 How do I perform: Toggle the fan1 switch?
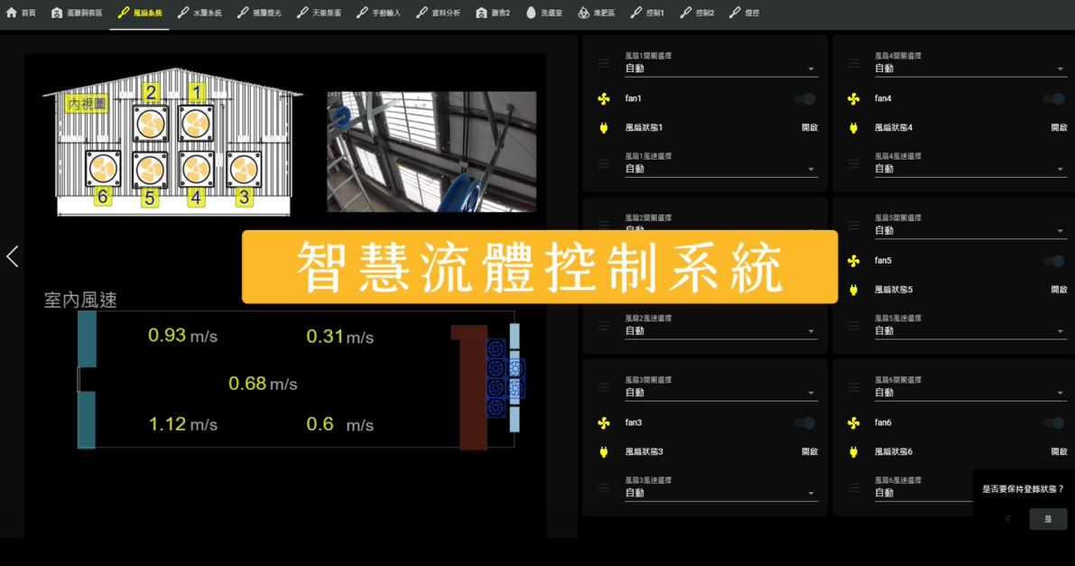pyautogui.click(x=804, y=99)
